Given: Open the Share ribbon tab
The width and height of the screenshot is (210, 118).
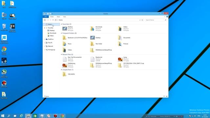Looking at the screenshot, I should point(58,17).
